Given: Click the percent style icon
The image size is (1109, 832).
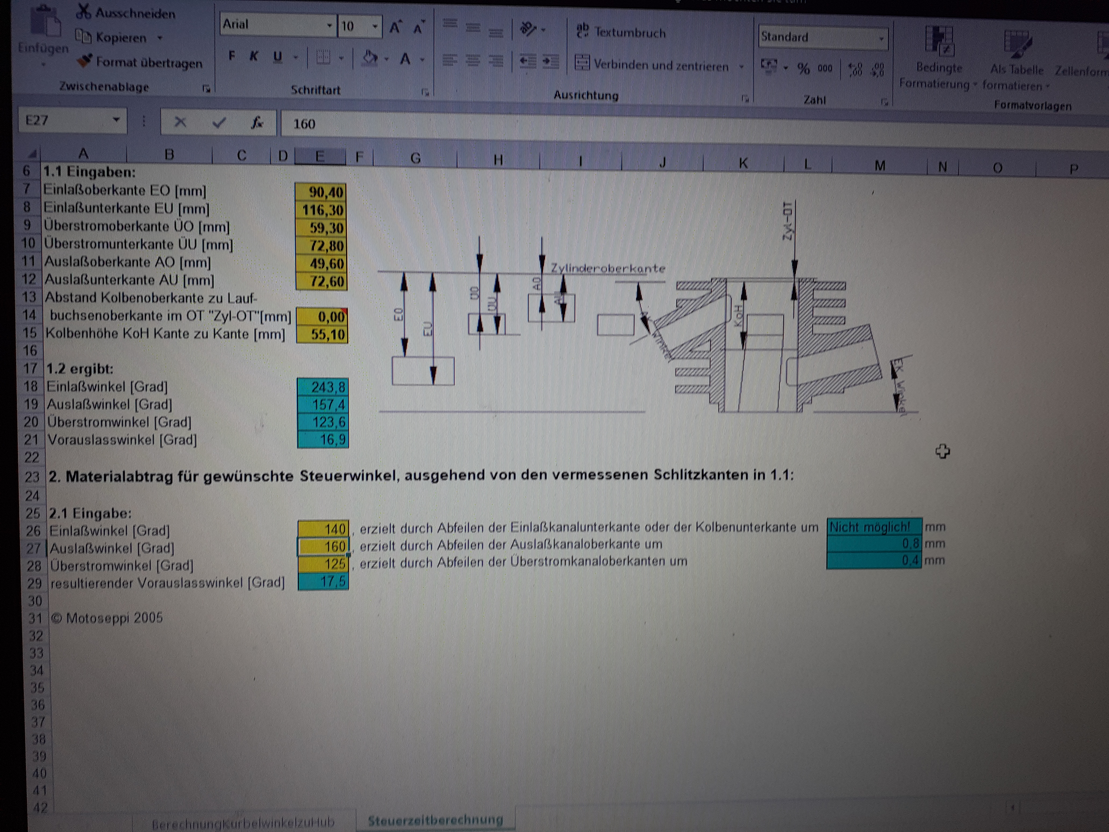Looking at the screenshot, I should [x=803, y=68].
